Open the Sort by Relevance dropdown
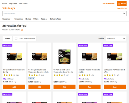Image resolution: width=129 pixels, height=103 pixels. coord(116,38)
